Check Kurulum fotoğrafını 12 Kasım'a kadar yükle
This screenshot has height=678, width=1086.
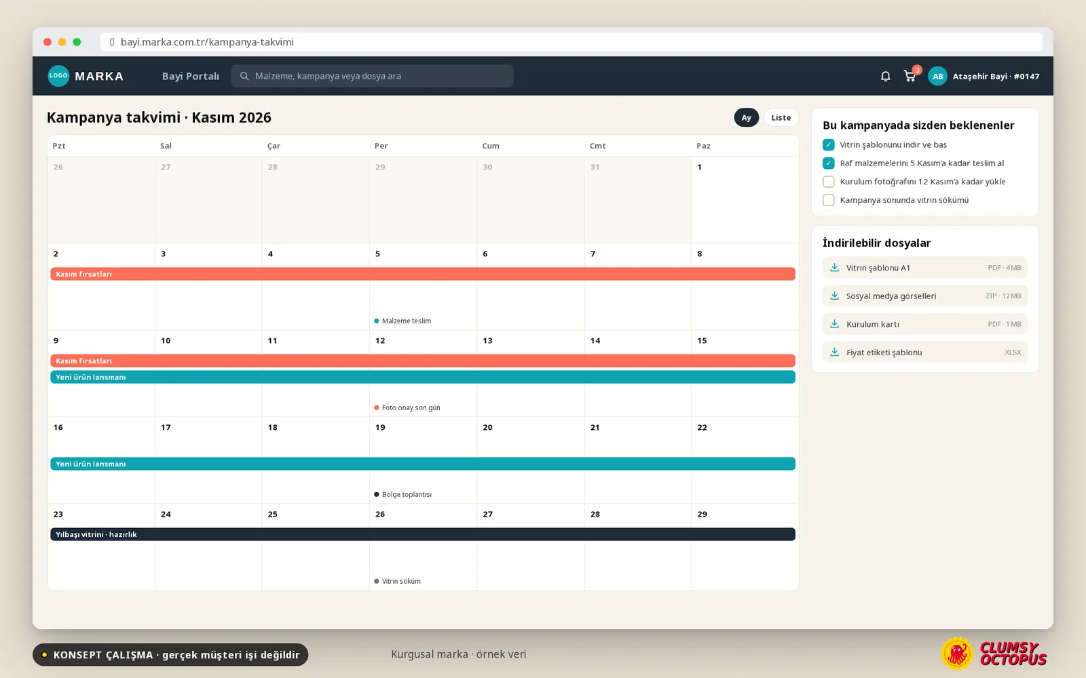[828, 182]
